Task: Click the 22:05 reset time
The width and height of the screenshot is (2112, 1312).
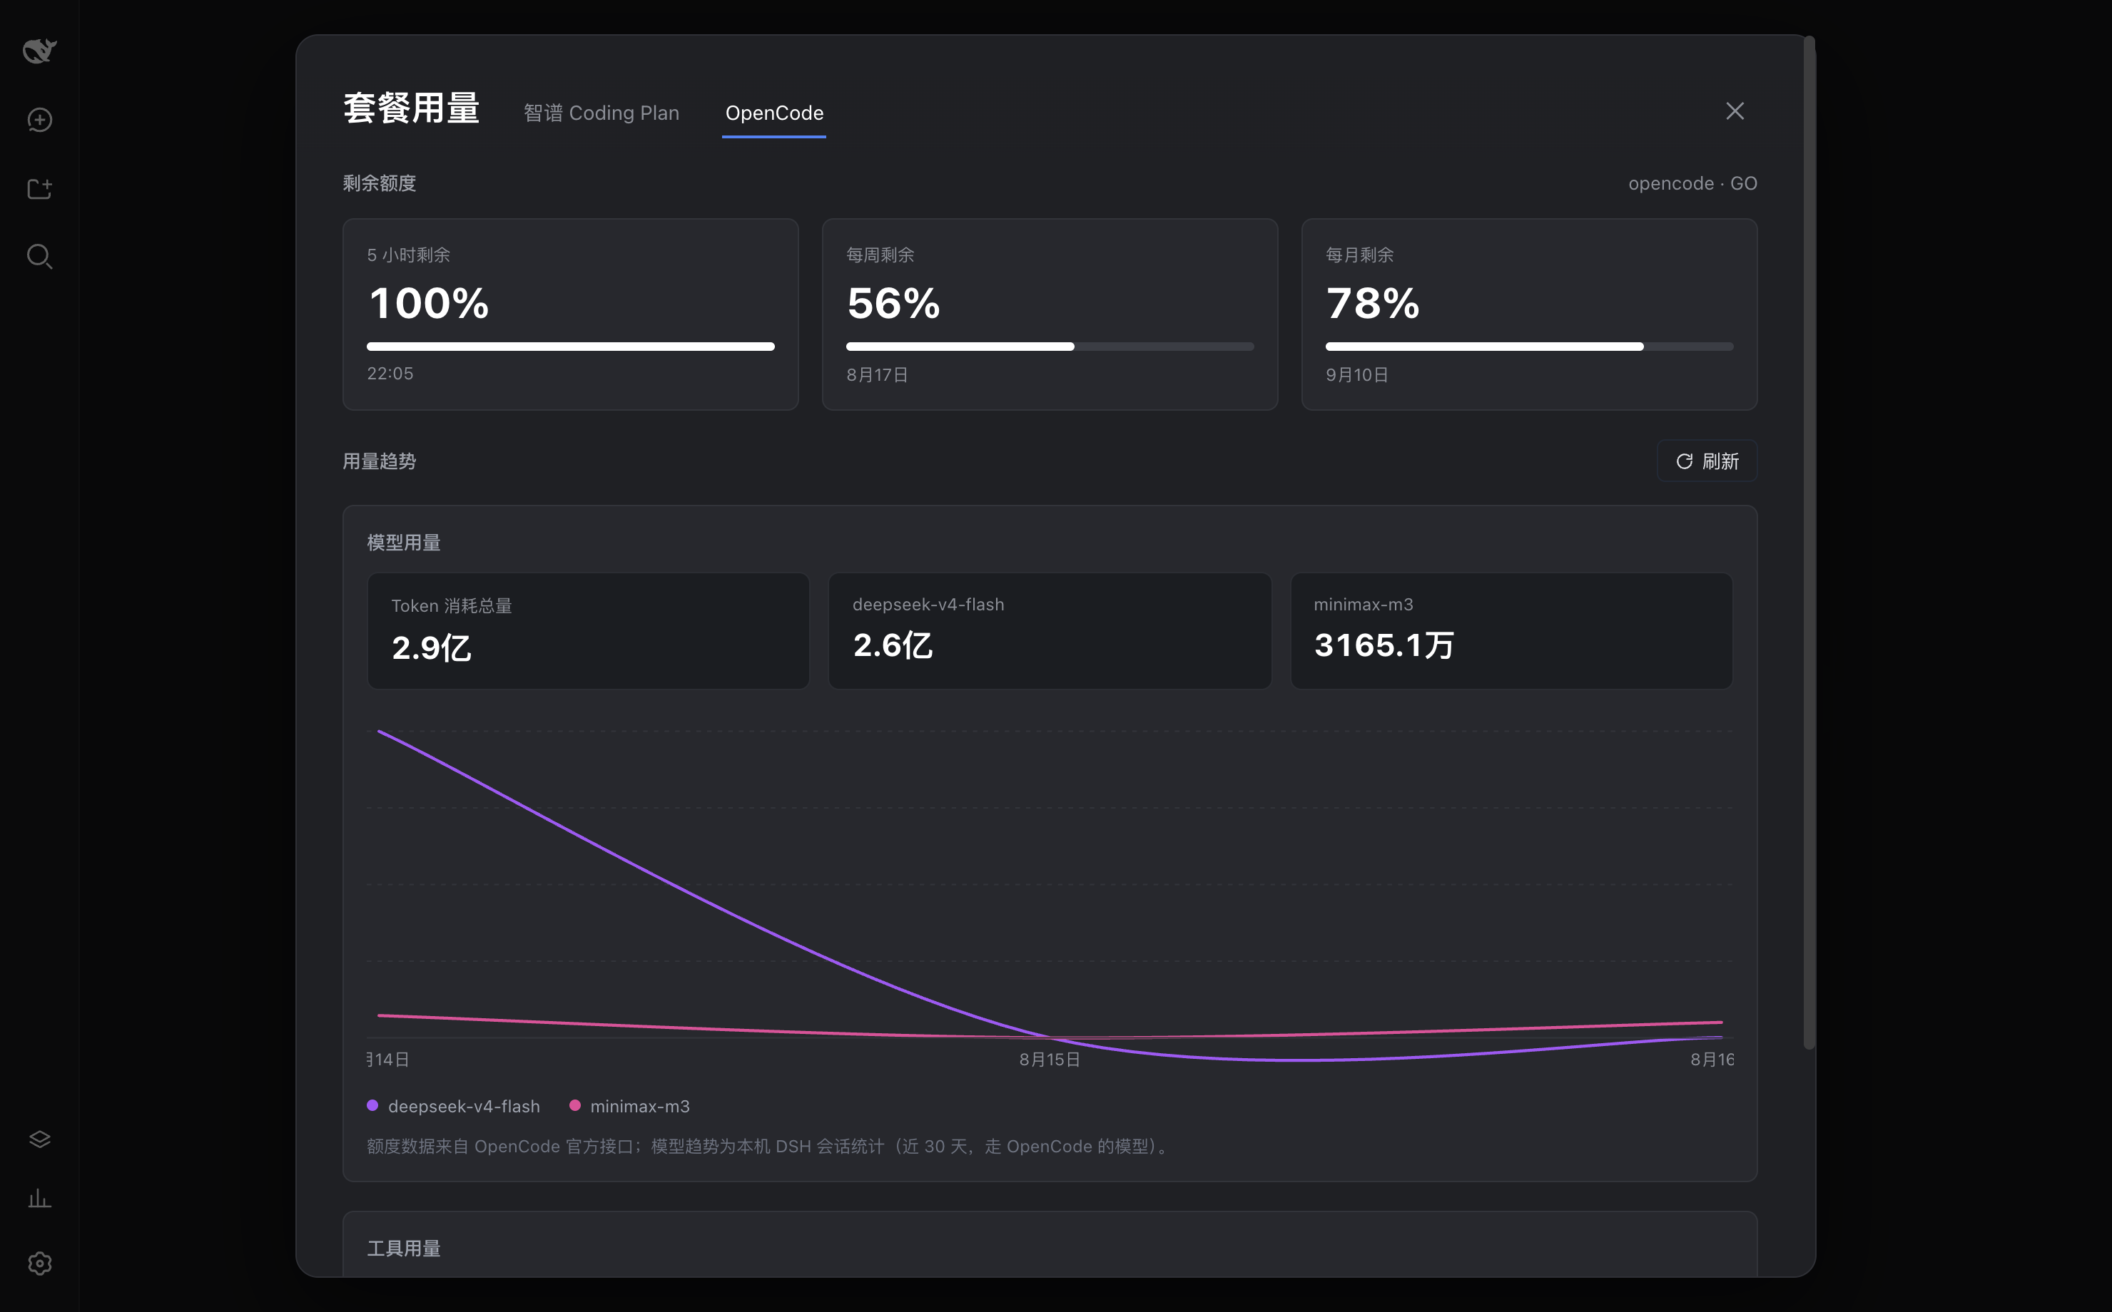Action: (x=390, y=374)
